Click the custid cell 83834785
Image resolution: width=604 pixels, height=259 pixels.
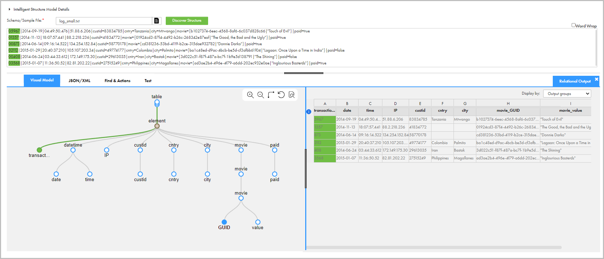420,120
